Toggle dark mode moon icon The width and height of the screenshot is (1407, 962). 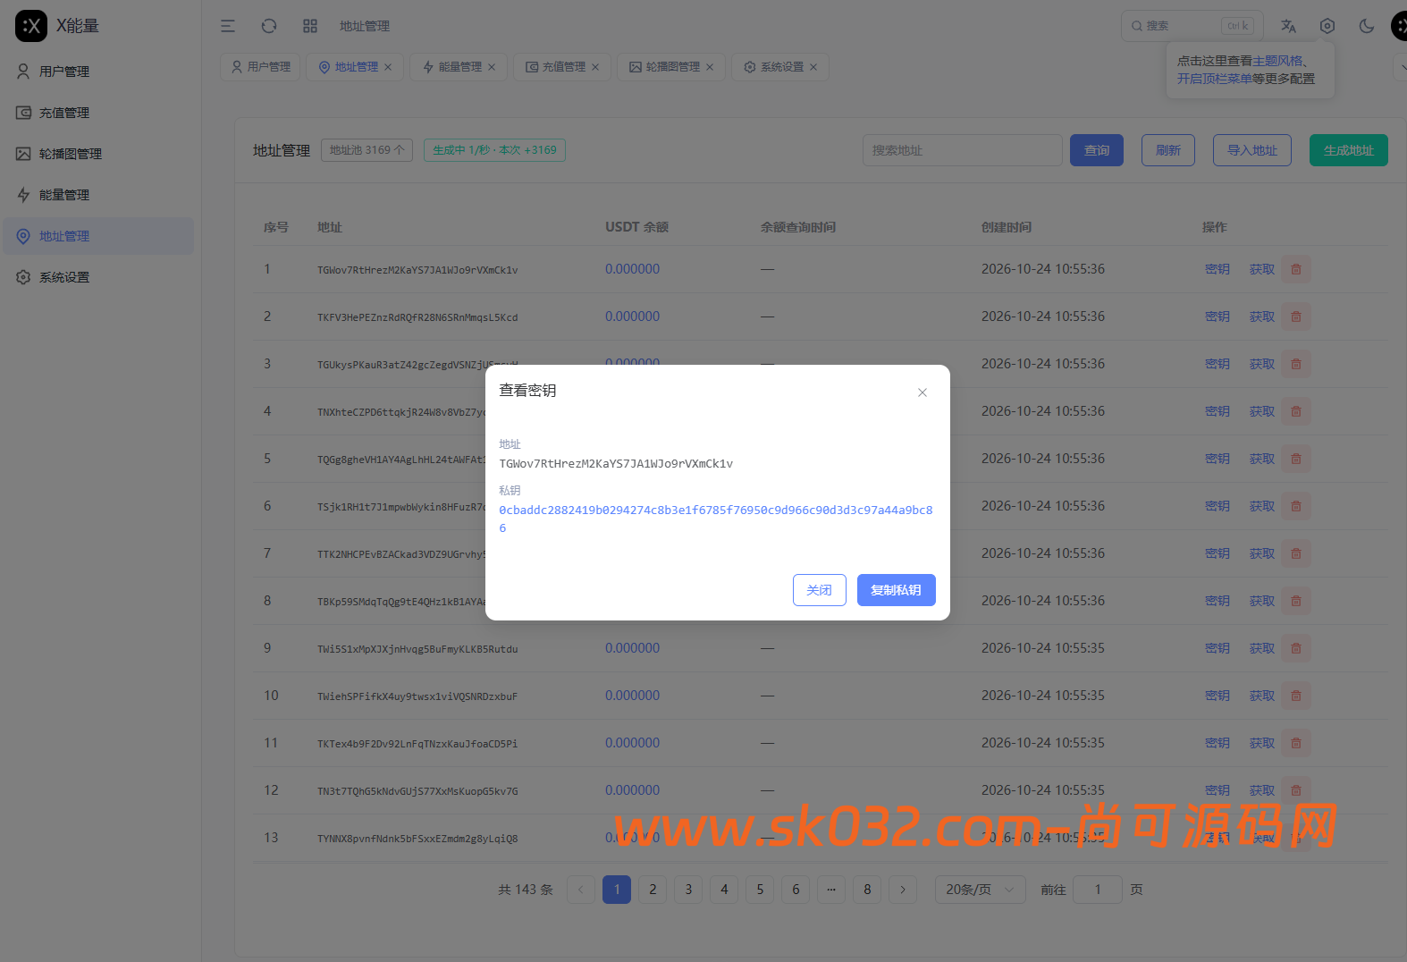[x=1367, y=26]
